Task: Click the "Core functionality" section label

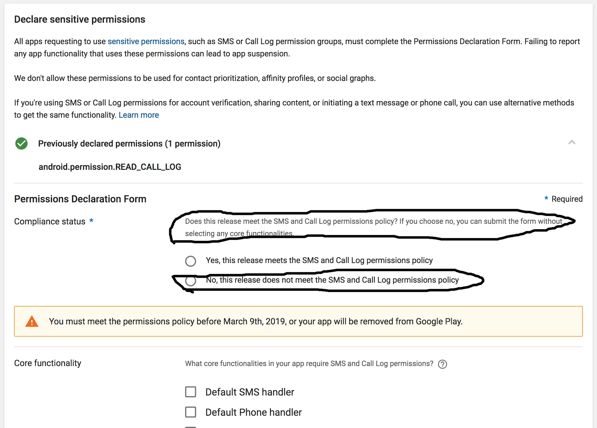Action: [x=48, y=363]
